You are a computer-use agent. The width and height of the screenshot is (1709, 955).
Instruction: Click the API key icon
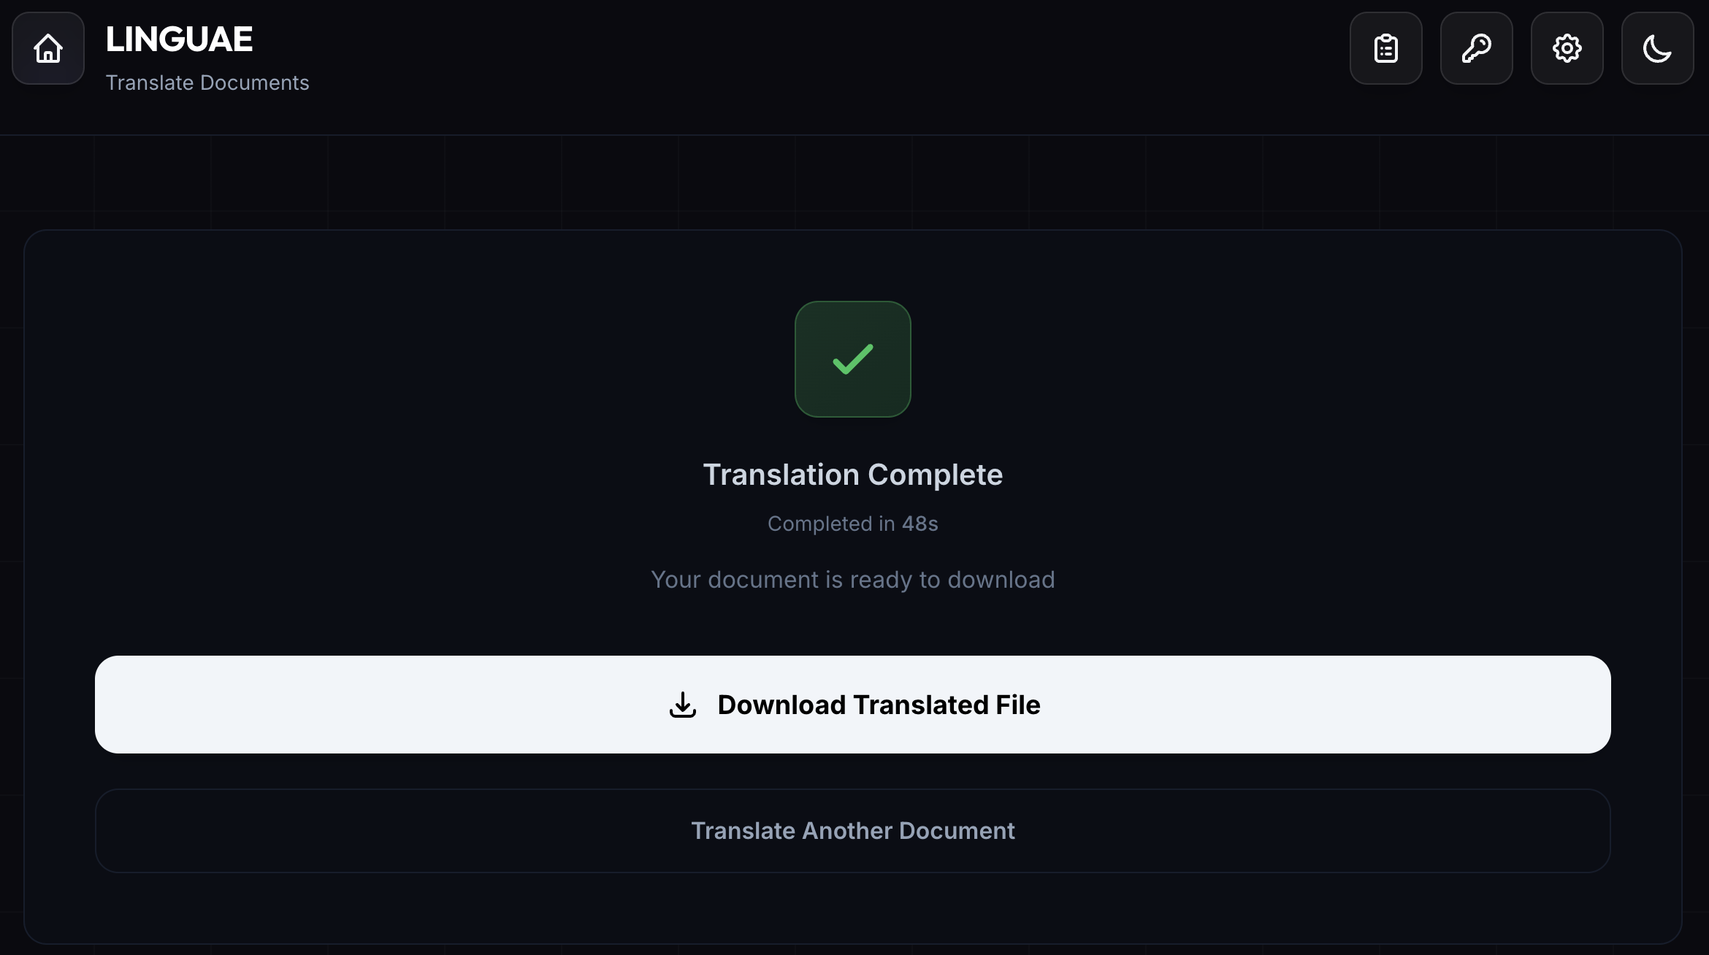[1476, 47]
